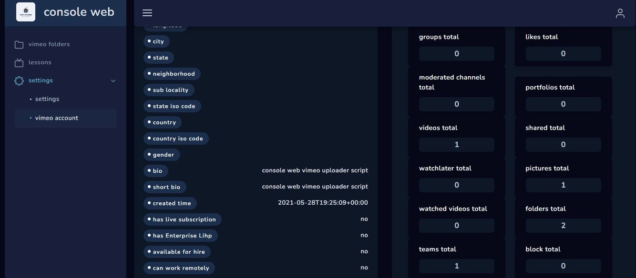The image size is (636, 278).
Task: Go to the lessons menu item
Action: [x=40, y=62]
